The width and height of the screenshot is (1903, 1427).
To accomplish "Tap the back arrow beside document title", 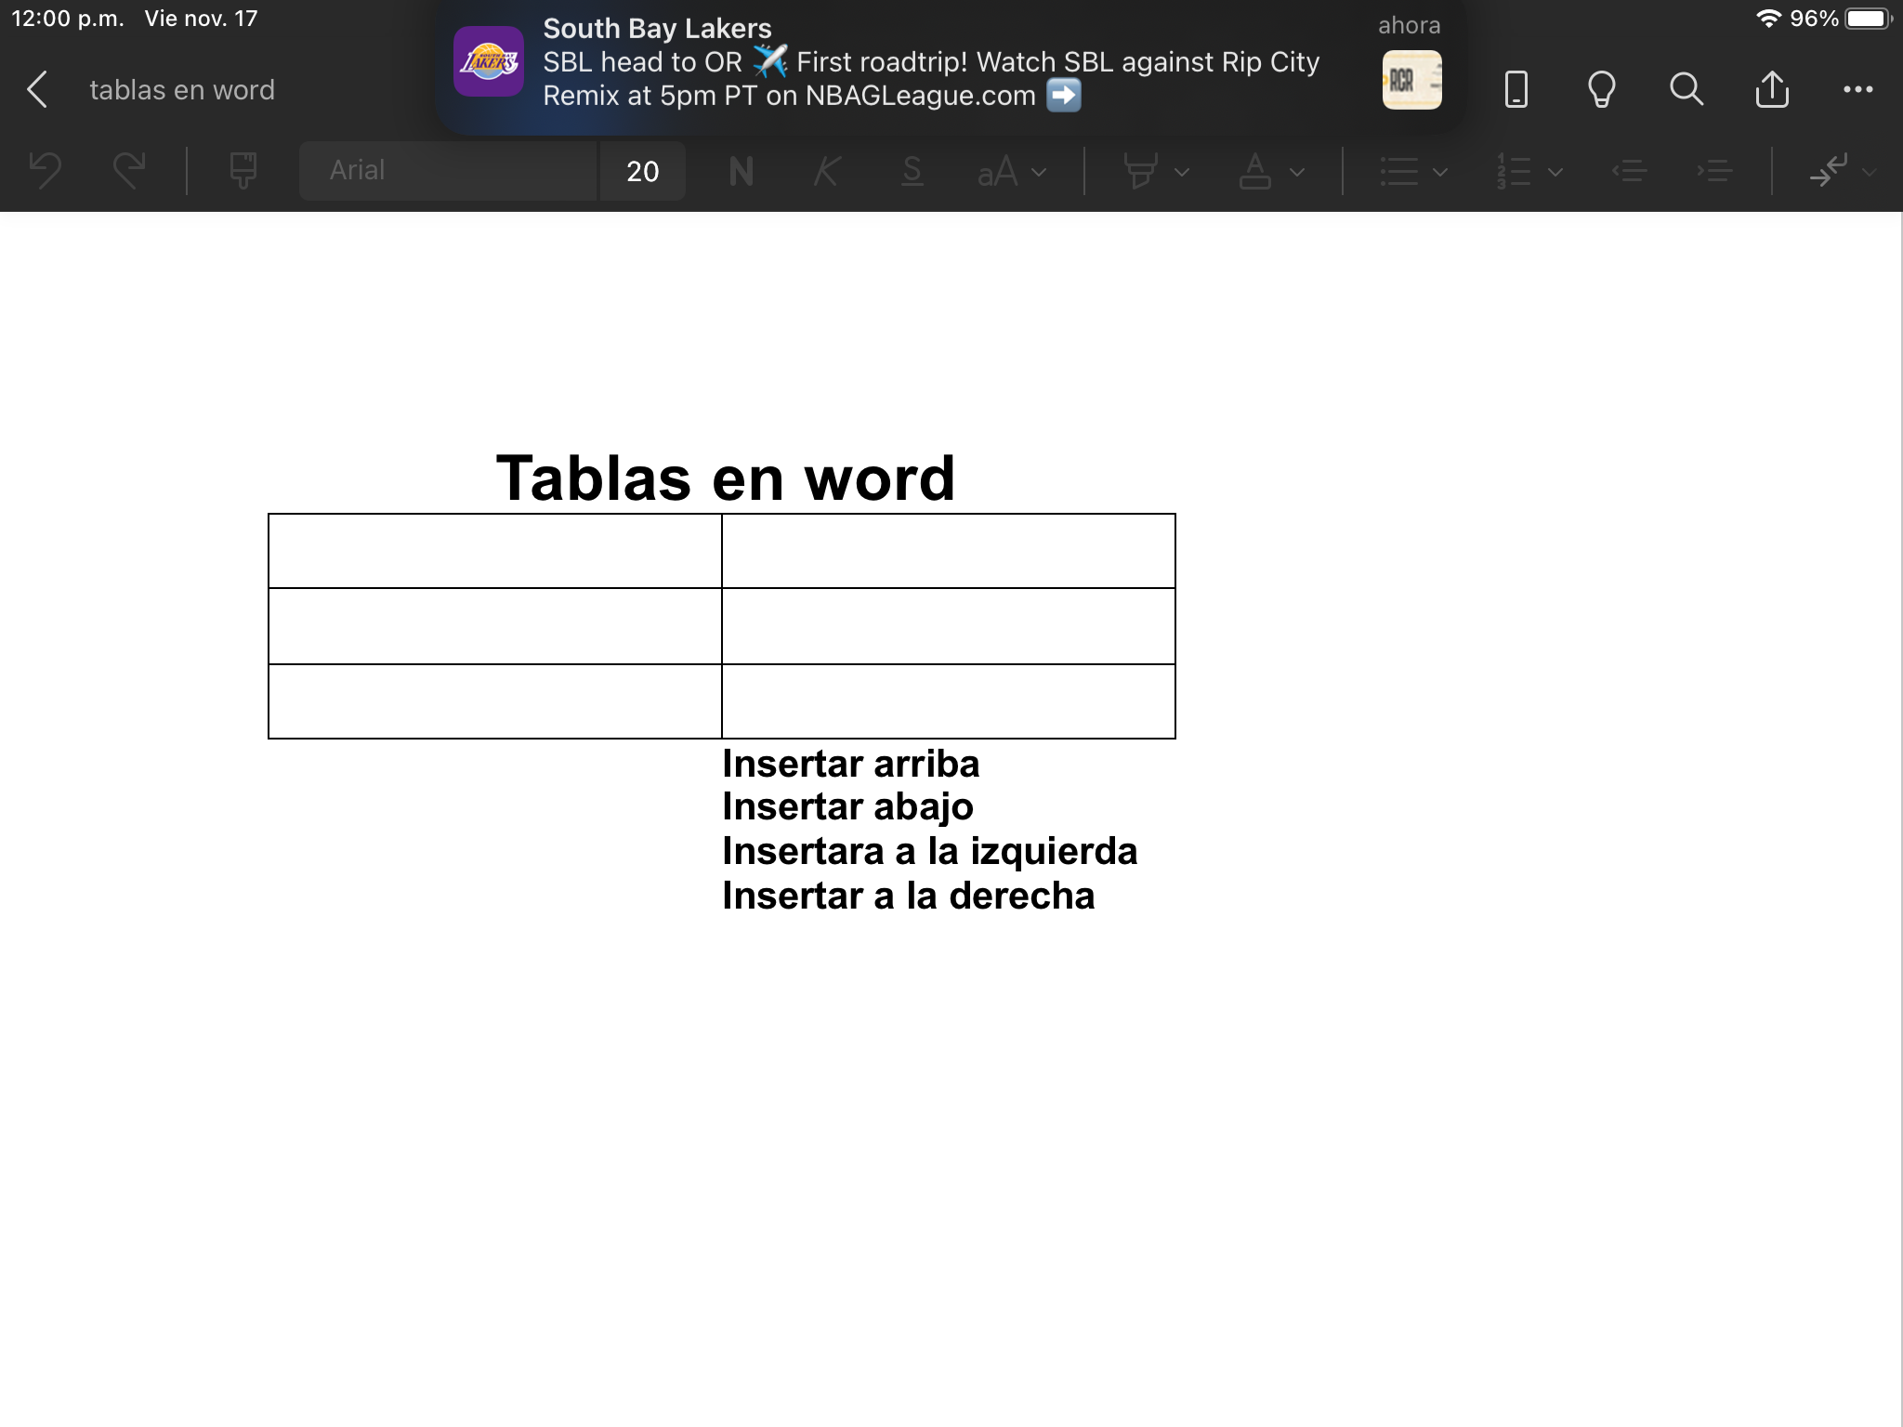I will coord(37,90).
